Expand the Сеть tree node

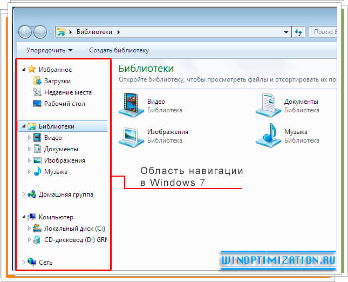tap(24, 263)
